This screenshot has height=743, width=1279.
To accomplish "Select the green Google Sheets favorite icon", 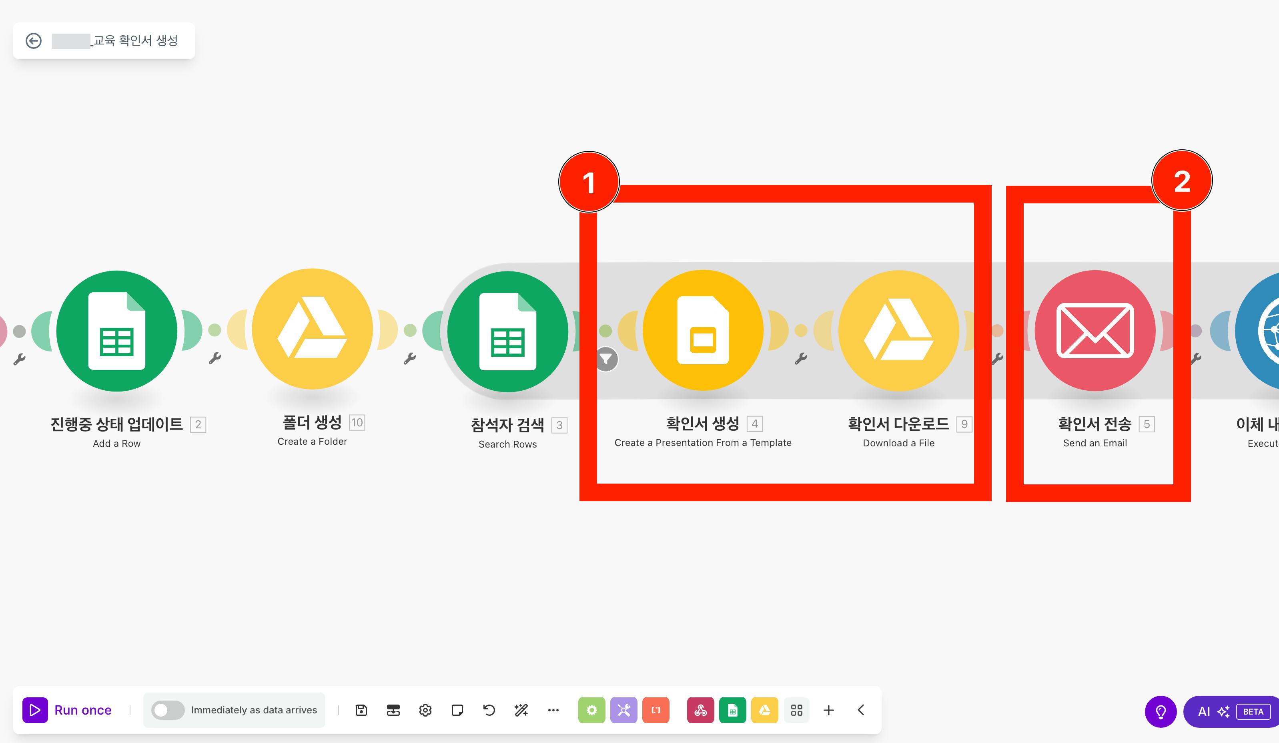I will (x=732, y=710).
